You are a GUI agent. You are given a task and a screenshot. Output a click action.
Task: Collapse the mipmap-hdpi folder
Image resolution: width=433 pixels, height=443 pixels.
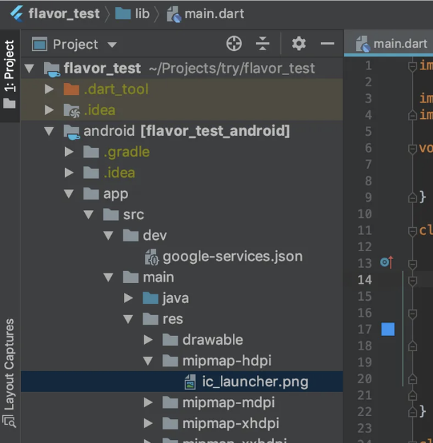(x=148, y=361)
